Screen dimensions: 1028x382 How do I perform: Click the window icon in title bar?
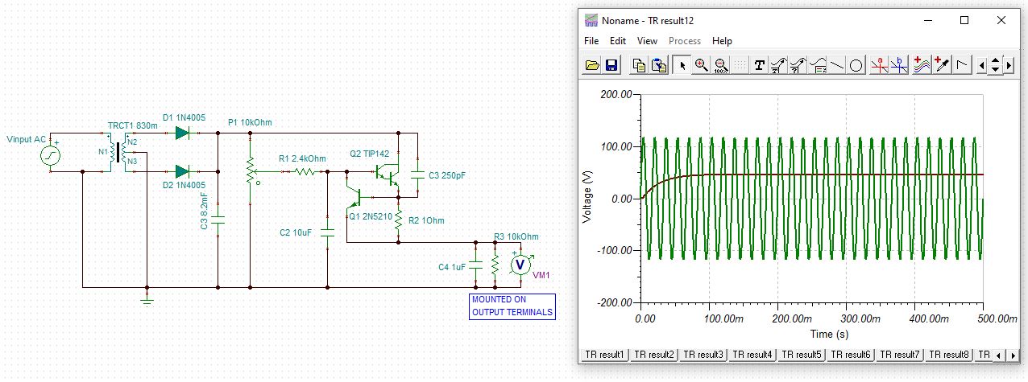tap(592, 19)
